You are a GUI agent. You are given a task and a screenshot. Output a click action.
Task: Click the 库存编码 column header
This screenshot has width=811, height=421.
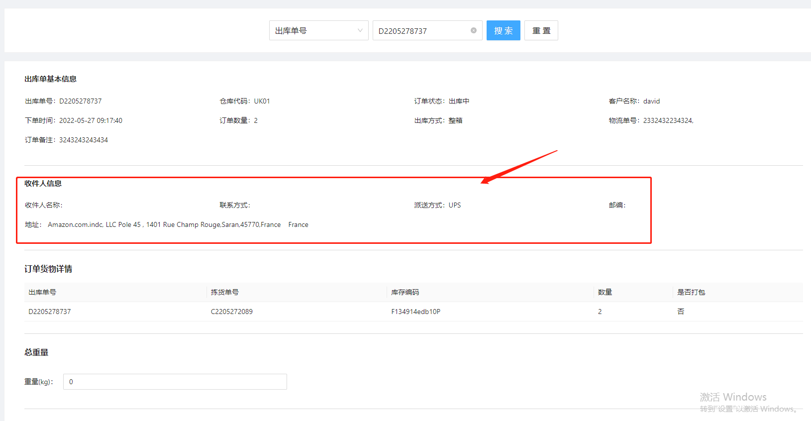click(405, 292)
